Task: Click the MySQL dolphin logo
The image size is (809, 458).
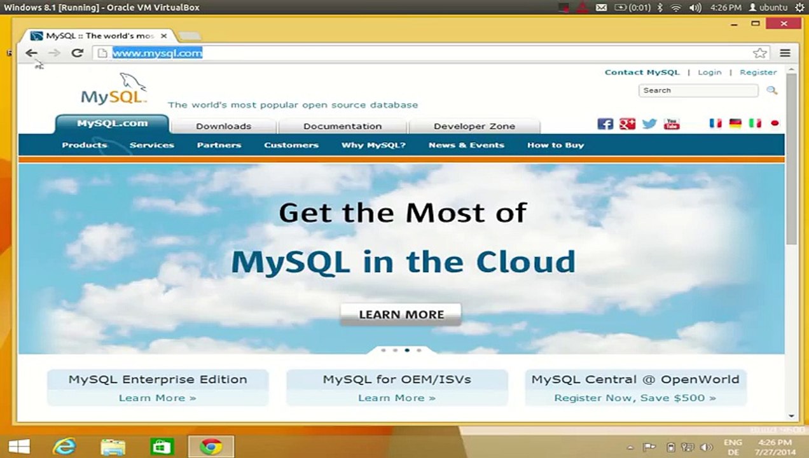Action: coord(114,89)
